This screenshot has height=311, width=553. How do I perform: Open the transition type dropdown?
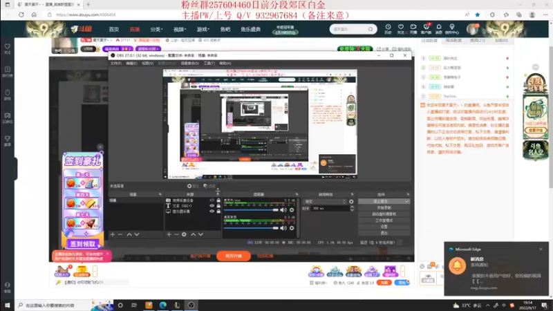coord(324,202)
